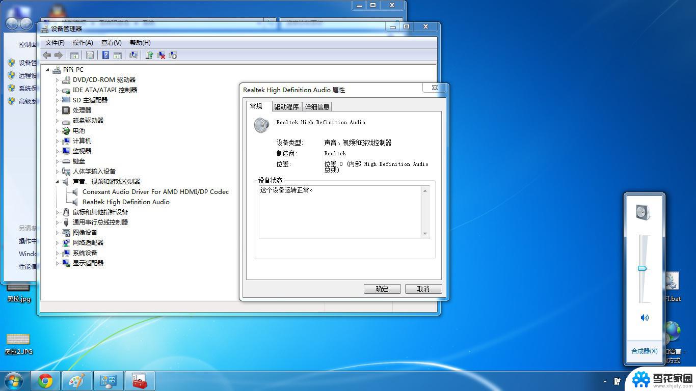Click the 设备状态 text box
The width and height of the screenshot is (696, 391).
344,212
